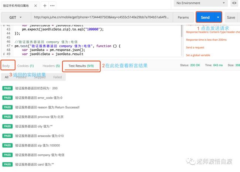Click PASS badge for zip test
Viewport: 240px width, 172px height.
pos(7,145)
